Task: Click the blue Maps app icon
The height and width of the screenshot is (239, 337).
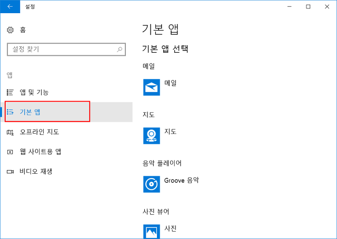Action: 152,136
